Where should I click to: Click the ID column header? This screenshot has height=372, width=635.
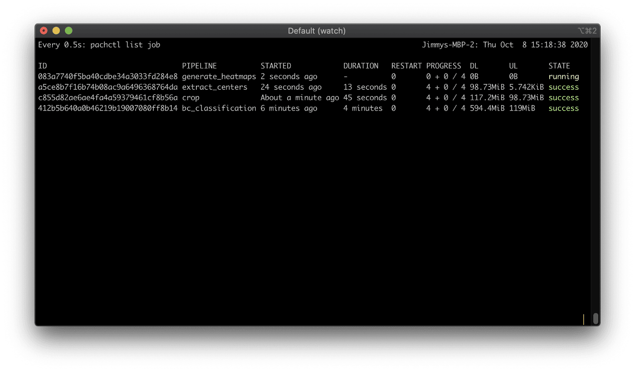[43, 66]
